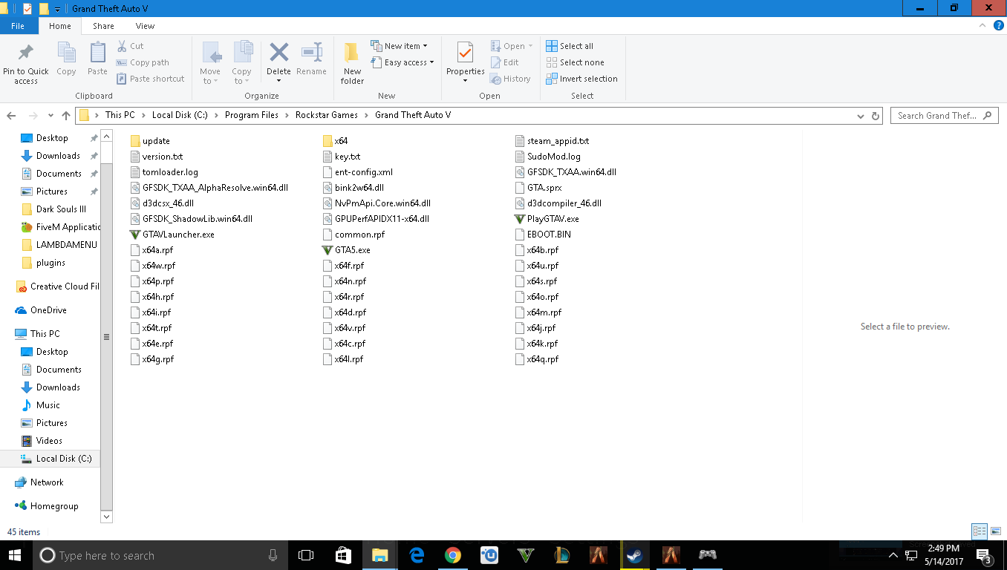Viewport: 1007px width, 570px height.
Task: Expand the Easy access dropdown
Action: [x=402, y=62]
